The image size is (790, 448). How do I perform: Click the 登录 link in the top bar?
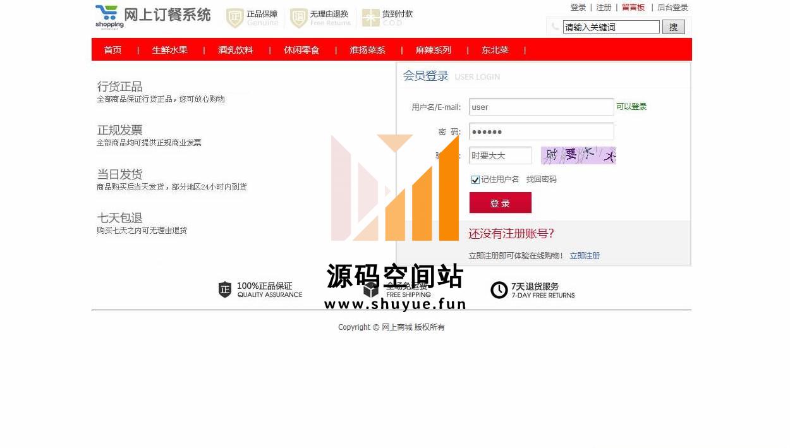coord(578,8)
